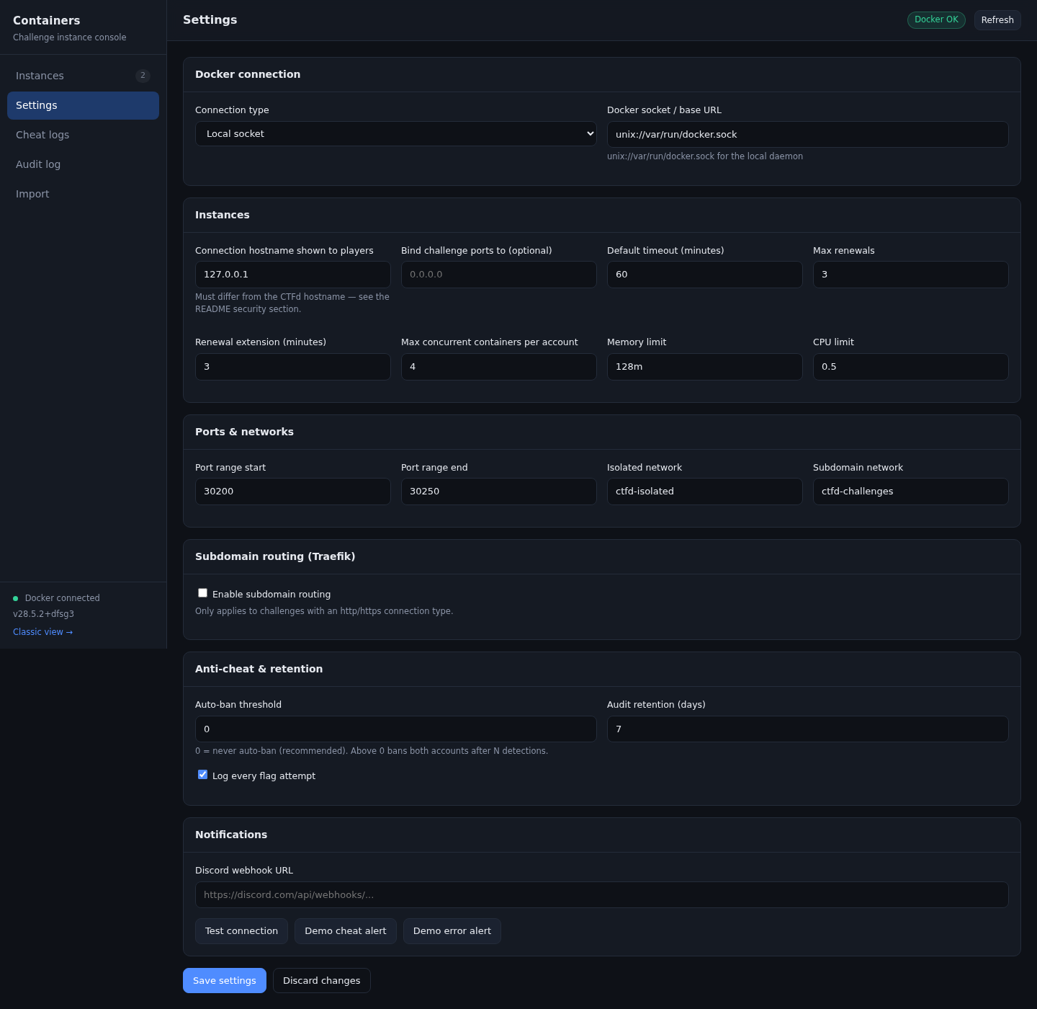Save settings

225,981
